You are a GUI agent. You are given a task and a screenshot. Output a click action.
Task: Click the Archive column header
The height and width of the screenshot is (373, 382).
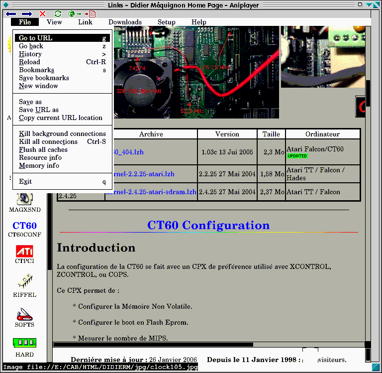click(x=151, y=134)
